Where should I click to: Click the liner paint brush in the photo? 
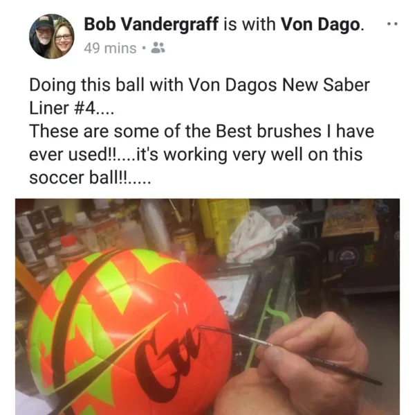288,353
